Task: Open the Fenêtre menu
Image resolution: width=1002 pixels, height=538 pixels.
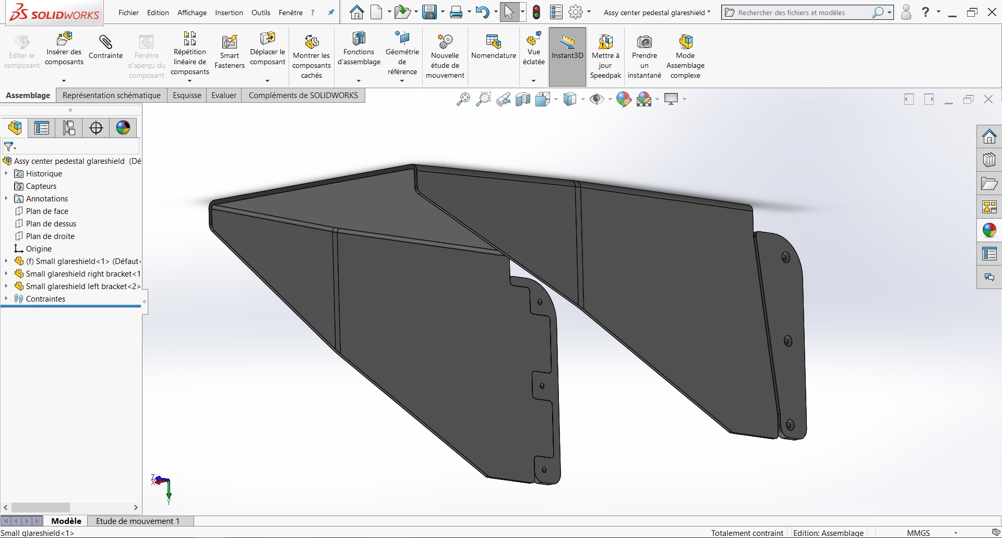Action: point(291,13)
